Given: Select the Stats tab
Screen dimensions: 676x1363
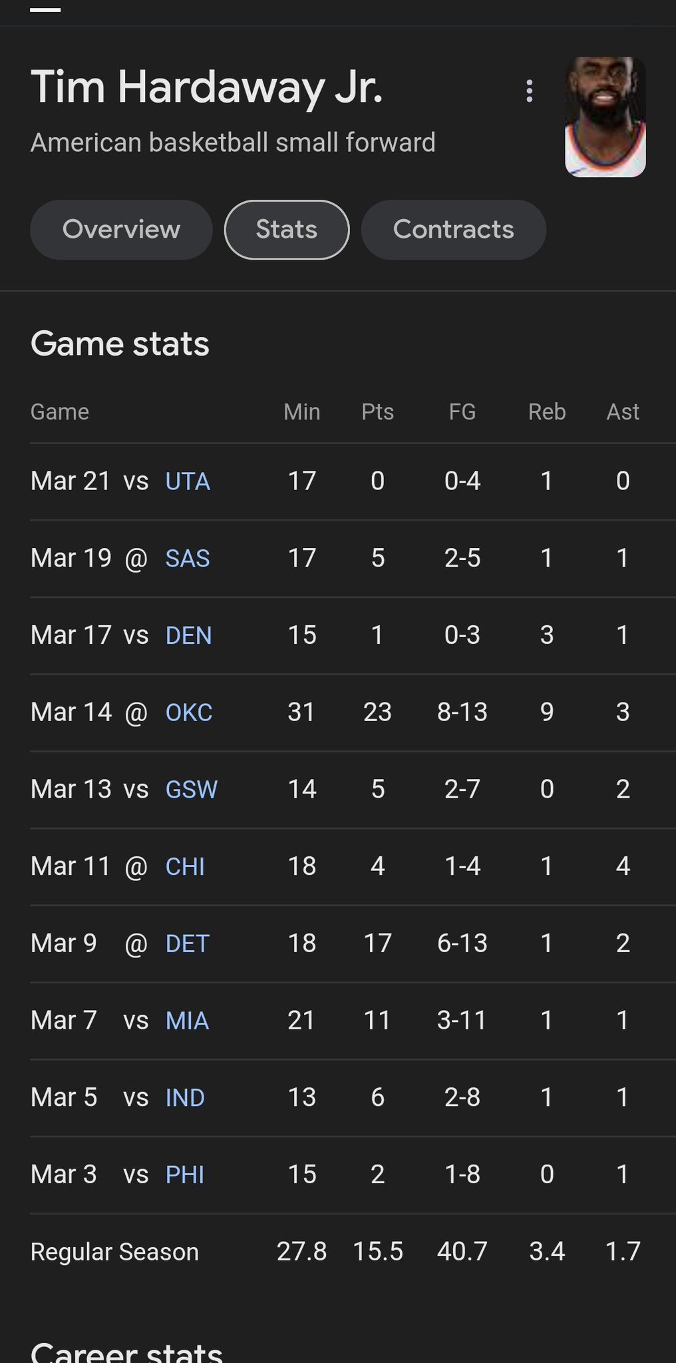Looking at the screenshot, I should tap(287, 230).
